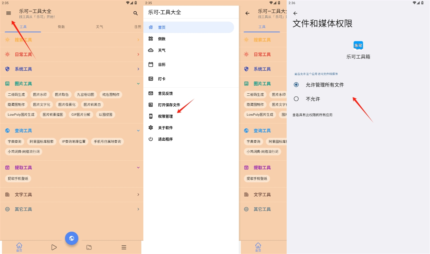The height and width of the screenshot is (254, 430).
Task: Tap the magnifier search icon in header
Action: tap(135, 13)
